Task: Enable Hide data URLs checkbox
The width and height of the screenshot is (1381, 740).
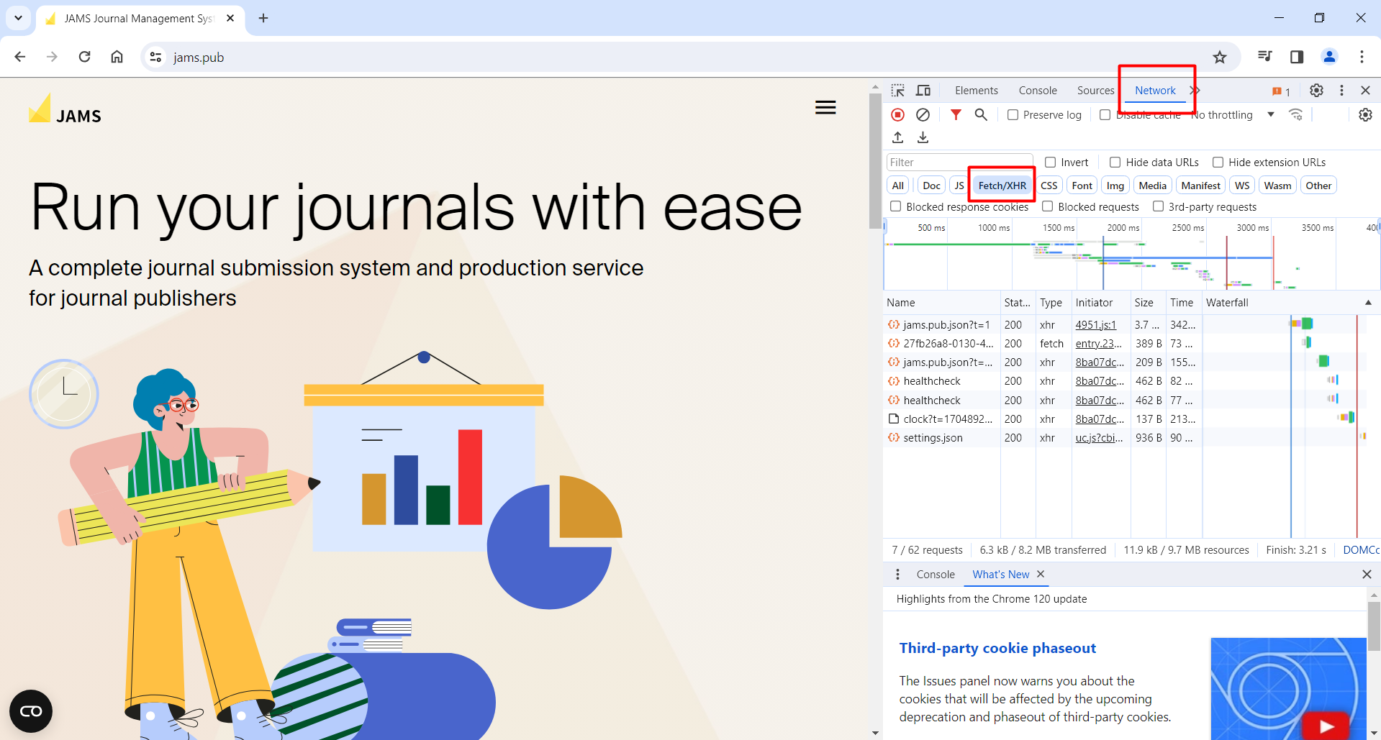Action: [x=1115, y=163]
